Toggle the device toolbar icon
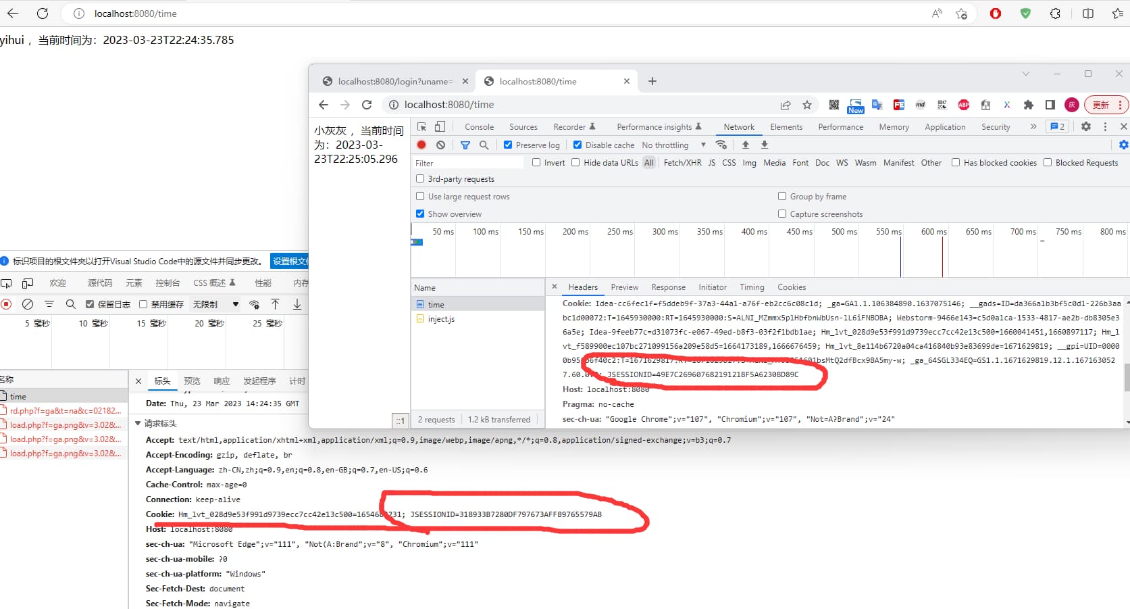This screenshot has width=1130, height=609. (440, 126)
